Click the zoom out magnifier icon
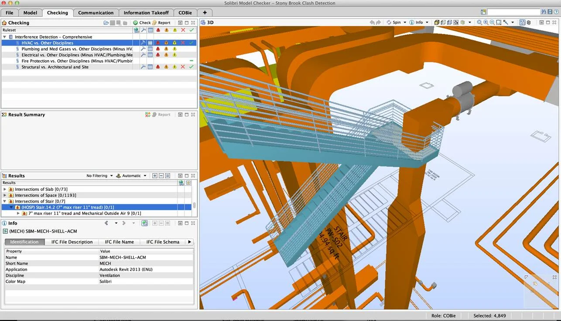The height and width of the screenshot is (321, 561). [492, 22]
